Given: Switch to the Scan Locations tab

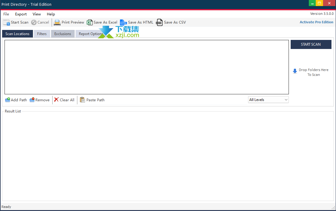Looking at the screenshot, I should pos(17,34).
